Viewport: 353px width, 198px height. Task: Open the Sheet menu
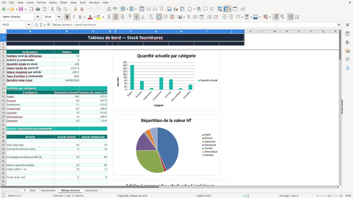[64, 2]
